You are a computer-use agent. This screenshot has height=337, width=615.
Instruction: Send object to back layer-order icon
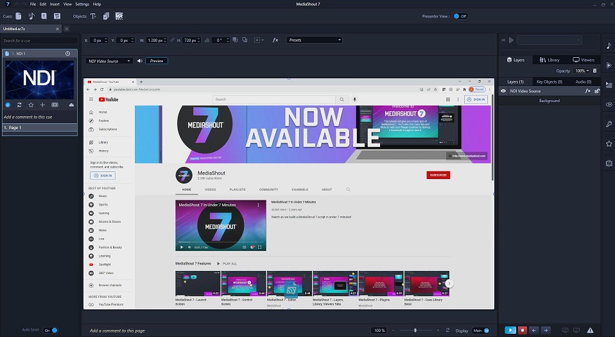pos(245,40)
